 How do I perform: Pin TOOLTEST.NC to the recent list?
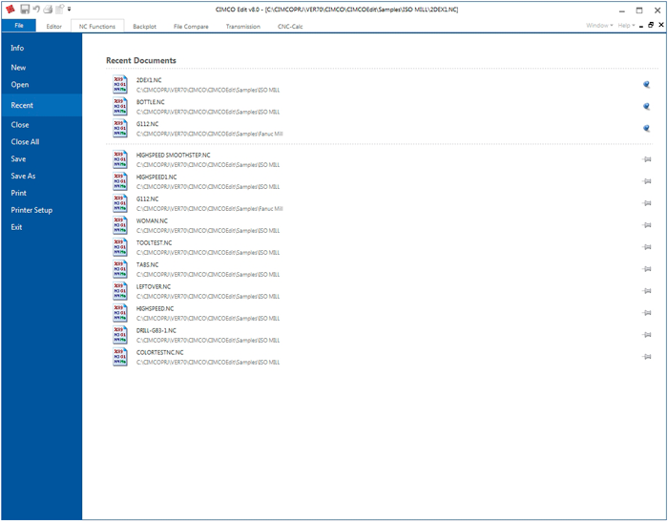pyautogui.click(x=647, y=247)
